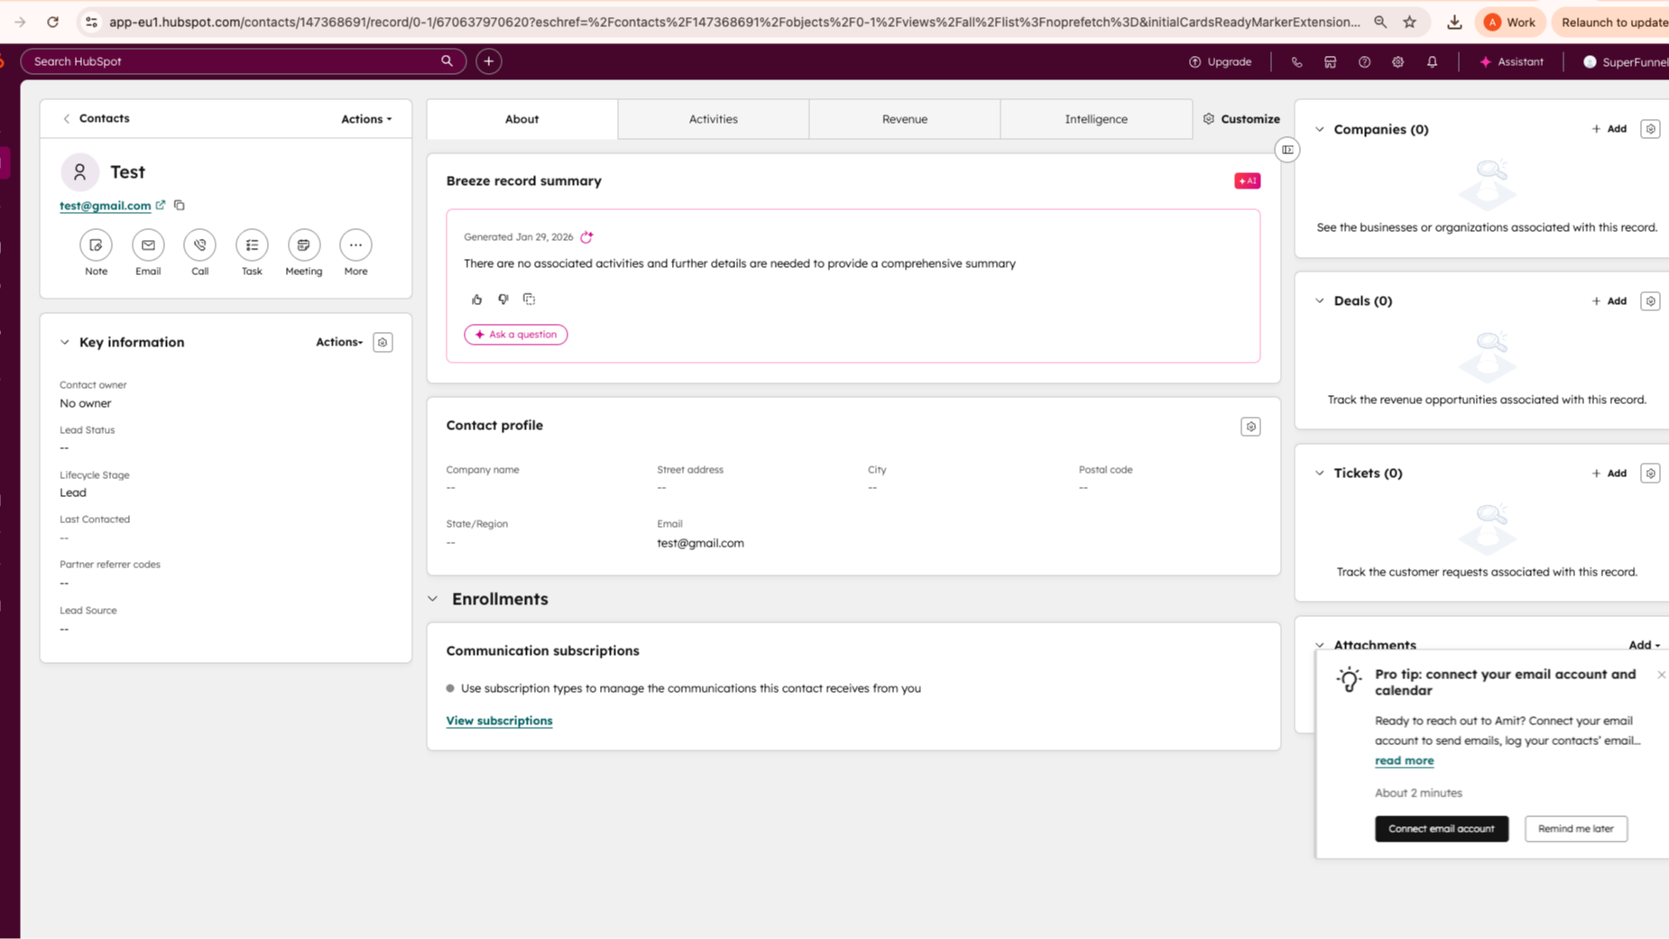Collapse the Key information section
The height and width of the screenshot is (939, 1669).
65,343
